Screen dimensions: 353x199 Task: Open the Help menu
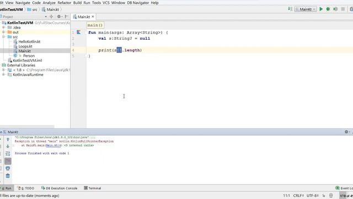click(x=154, y=3)
